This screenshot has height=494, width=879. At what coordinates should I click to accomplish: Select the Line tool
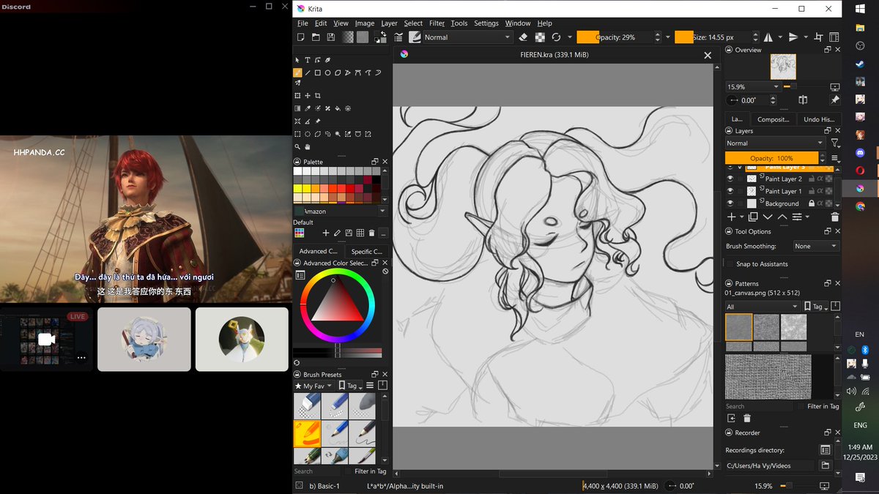tap(308, 72)
